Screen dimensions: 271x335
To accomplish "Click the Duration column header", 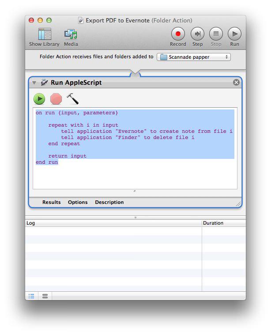I will point(224,223).
